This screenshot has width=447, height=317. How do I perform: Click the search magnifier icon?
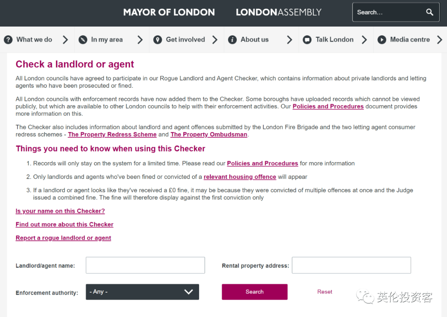pos(429,12)
